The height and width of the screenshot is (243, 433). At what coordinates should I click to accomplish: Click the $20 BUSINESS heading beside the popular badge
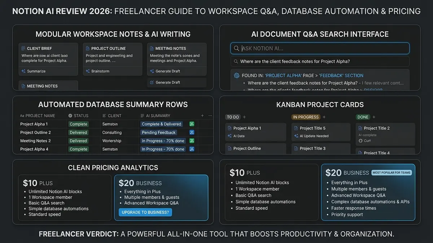point(347,172)
